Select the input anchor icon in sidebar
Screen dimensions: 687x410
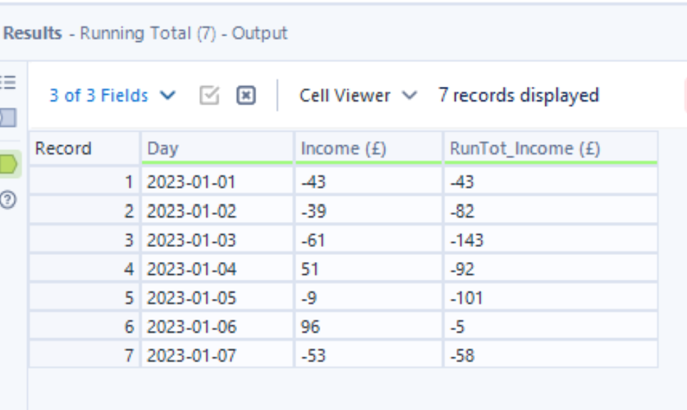pos(9,117)
